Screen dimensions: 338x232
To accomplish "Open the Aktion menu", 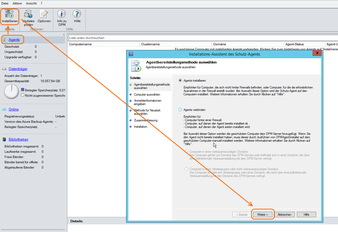I will (x=17, y=3).
